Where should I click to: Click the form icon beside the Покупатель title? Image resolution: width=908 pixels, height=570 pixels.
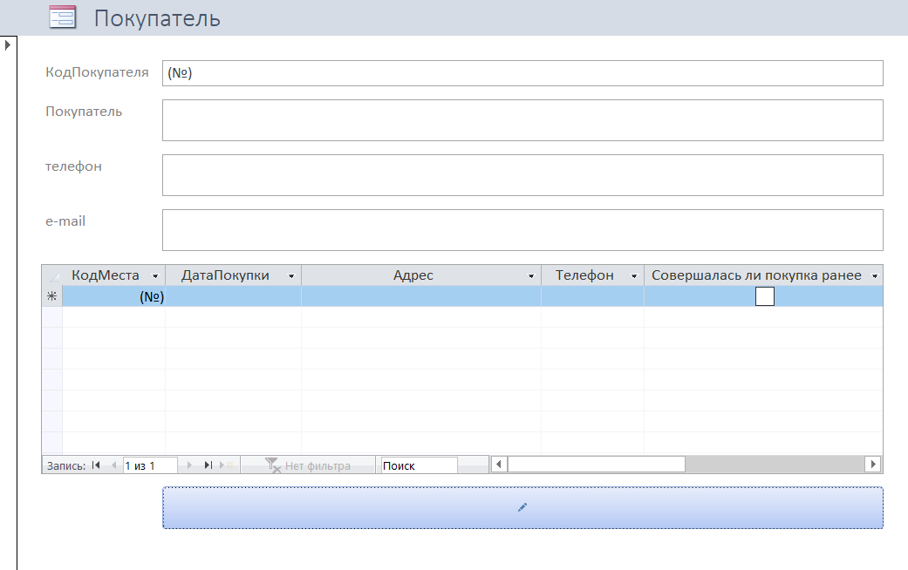click(x=62, y=17)
